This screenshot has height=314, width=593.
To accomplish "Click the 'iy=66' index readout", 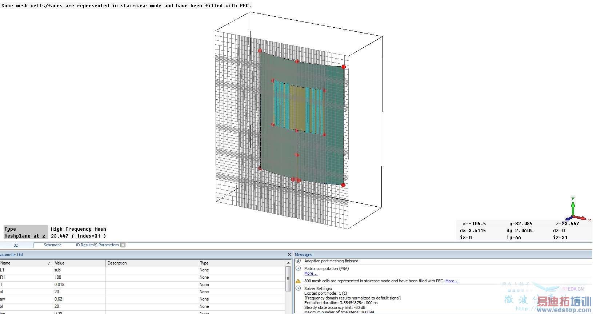I will pyautogui.click(x=513, y=238).
